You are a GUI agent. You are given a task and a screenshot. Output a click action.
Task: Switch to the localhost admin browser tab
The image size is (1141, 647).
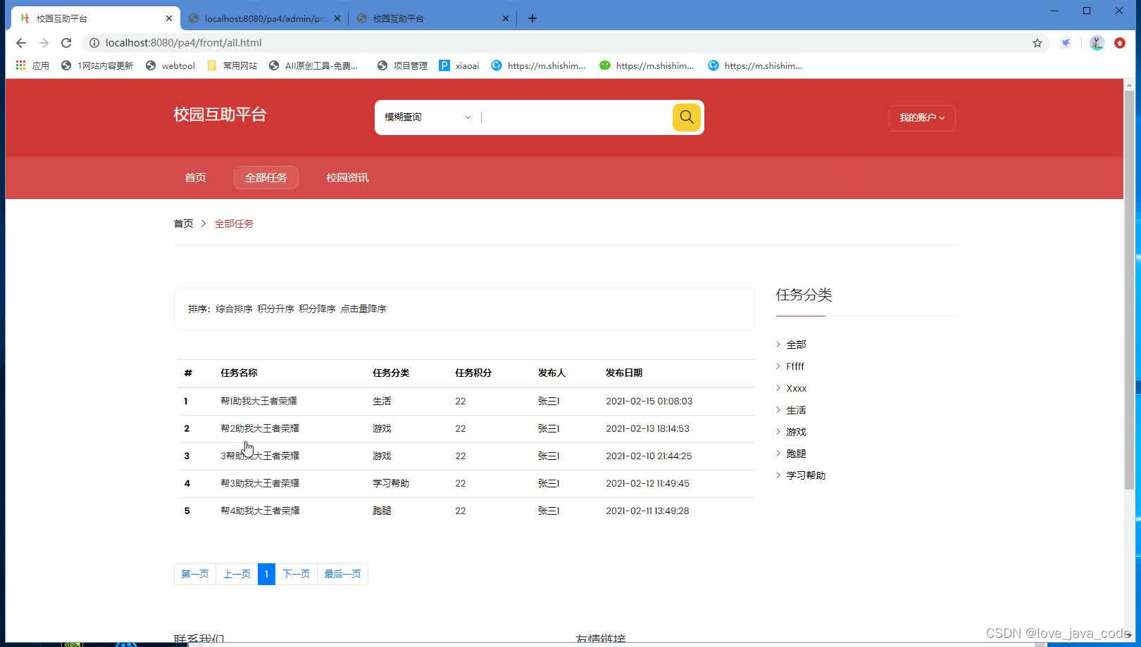point(265,18)
